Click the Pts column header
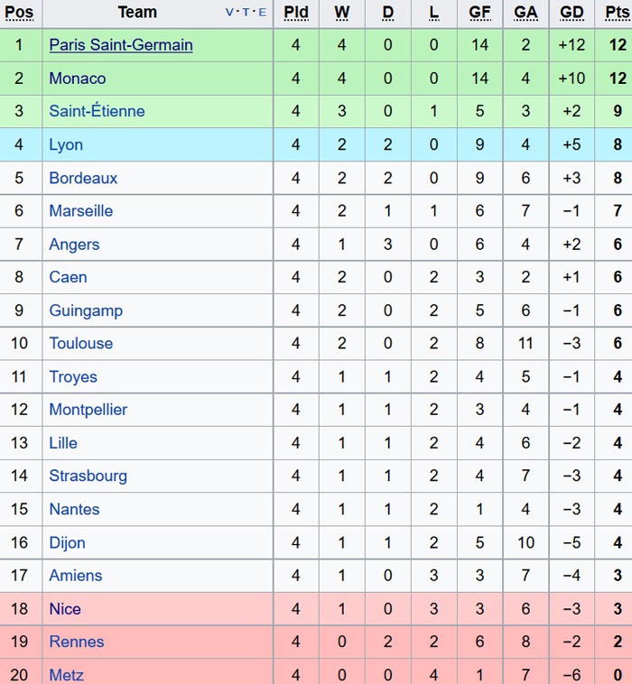 [617, 13]
